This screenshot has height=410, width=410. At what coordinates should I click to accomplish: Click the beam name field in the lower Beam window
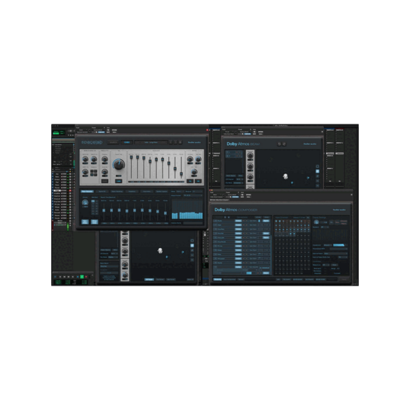coord(109,266)
